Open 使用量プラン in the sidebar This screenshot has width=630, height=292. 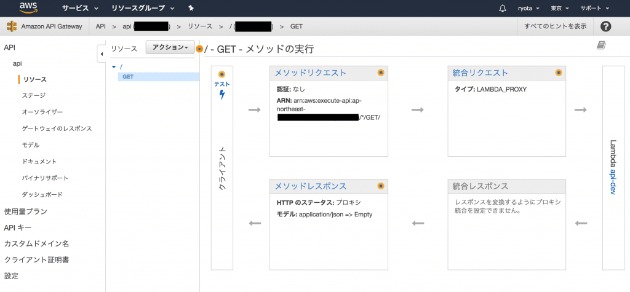click(26, 211)
